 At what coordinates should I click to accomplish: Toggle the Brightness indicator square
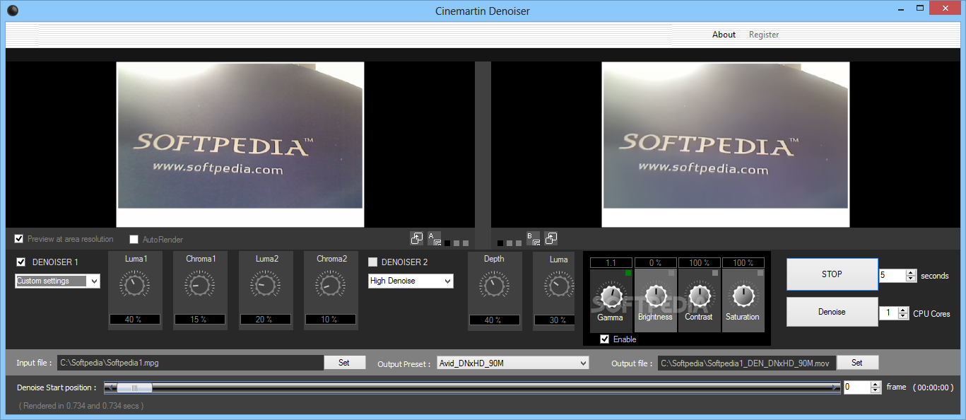pos(672,273)
